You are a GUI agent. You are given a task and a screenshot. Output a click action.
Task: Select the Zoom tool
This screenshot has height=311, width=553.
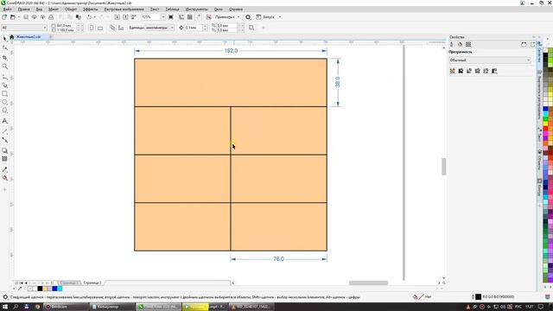tap(5, 67)
